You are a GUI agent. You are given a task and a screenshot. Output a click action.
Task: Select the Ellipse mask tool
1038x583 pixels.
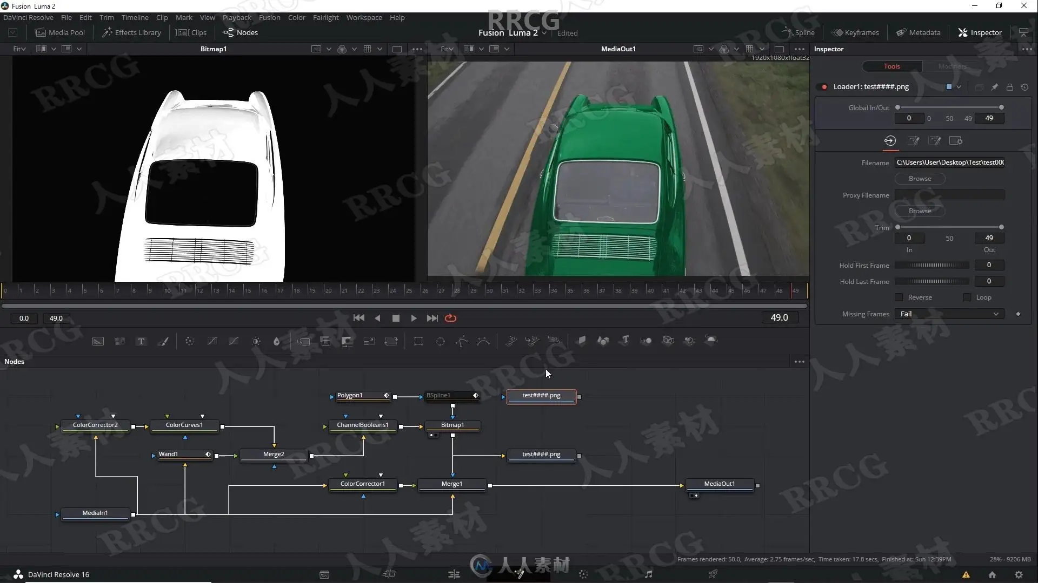(x=440, y=341)
